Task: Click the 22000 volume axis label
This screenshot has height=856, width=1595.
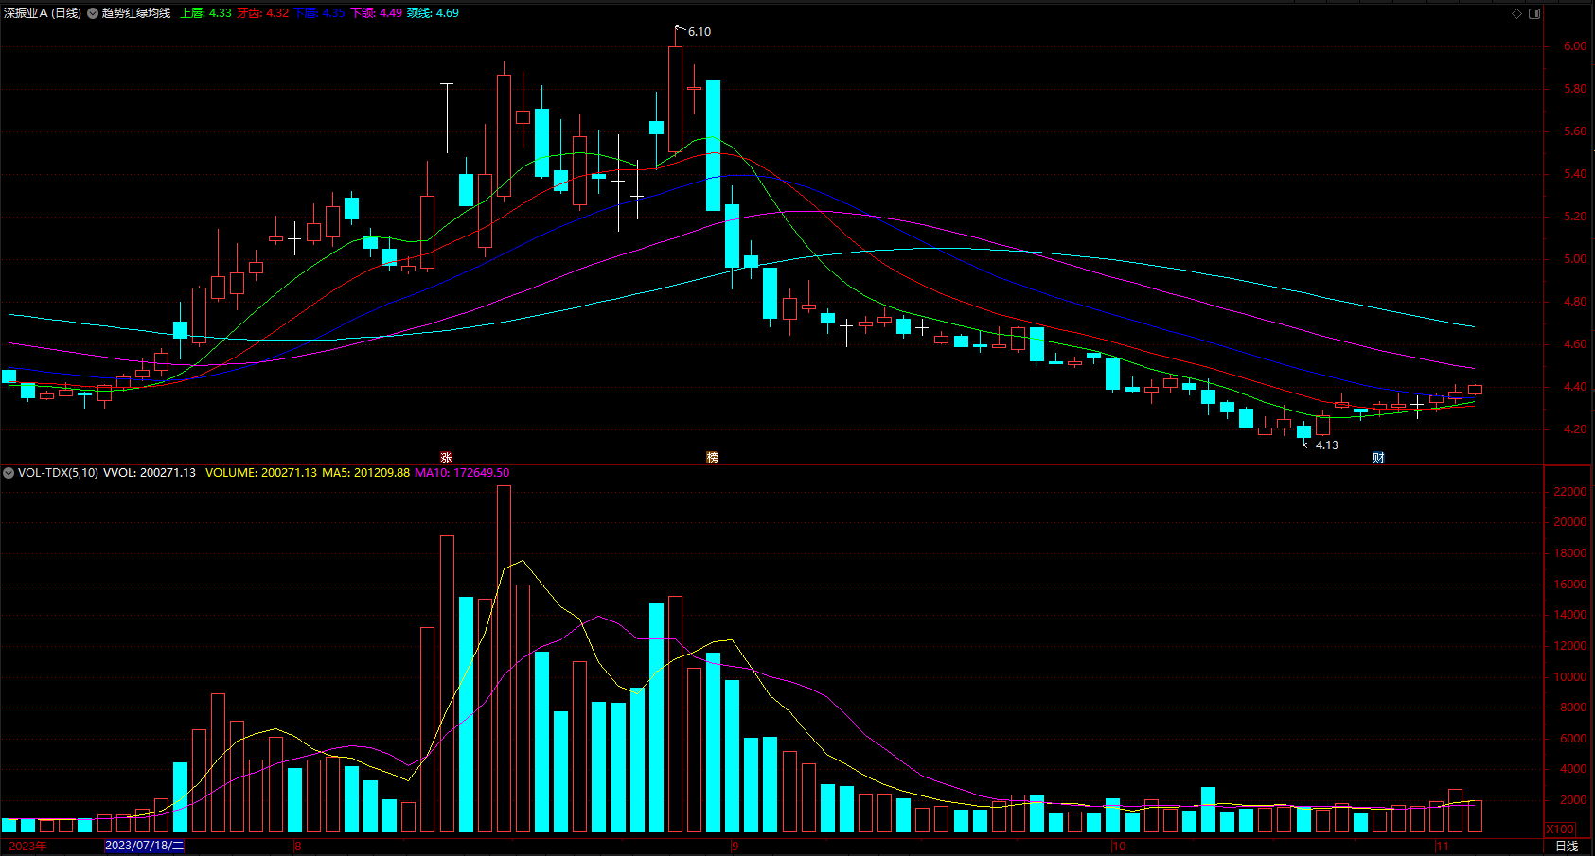Action: pyautogui.click(x=1570, y=492)
